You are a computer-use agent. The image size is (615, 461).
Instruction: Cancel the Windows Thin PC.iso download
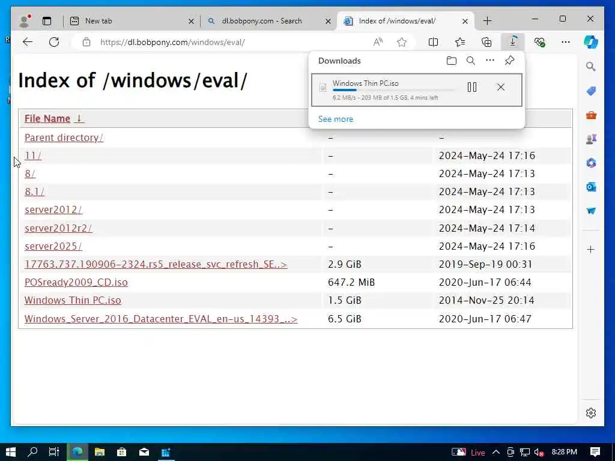pyautogui.click(x=500, y=87)
